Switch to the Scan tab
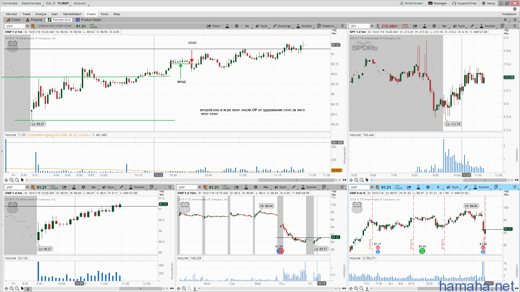This screenshot has width=520, height=292. point(54,14)
